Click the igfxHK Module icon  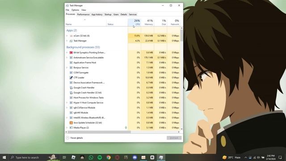(71, 113)
